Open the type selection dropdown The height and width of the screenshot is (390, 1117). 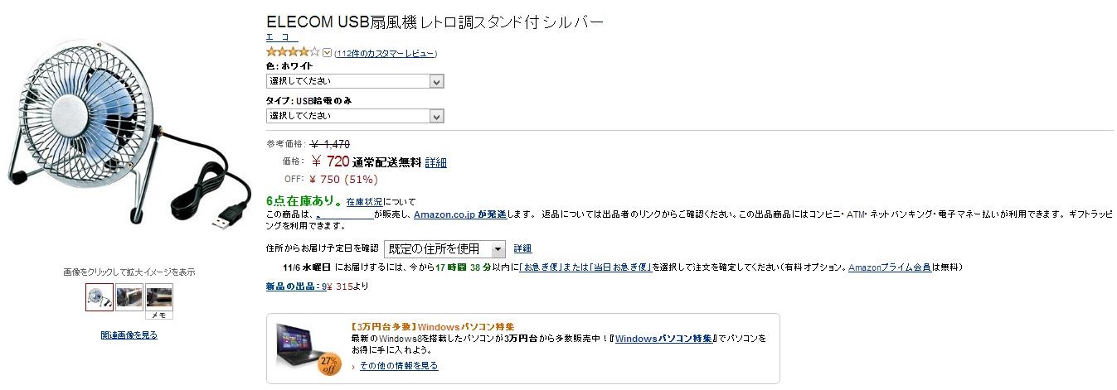(x=355, y=116)
